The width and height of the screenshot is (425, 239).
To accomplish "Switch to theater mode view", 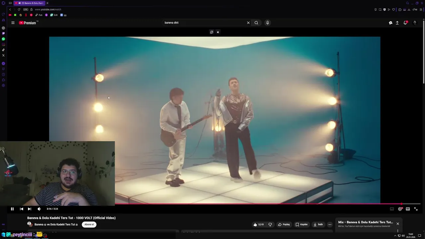I will (408, 209).
